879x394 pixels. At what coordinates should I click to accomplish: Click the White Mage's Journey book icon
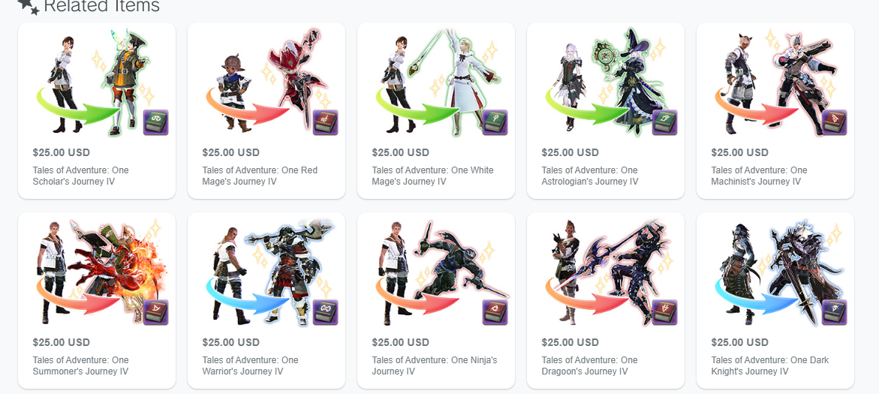click(495, 123)
